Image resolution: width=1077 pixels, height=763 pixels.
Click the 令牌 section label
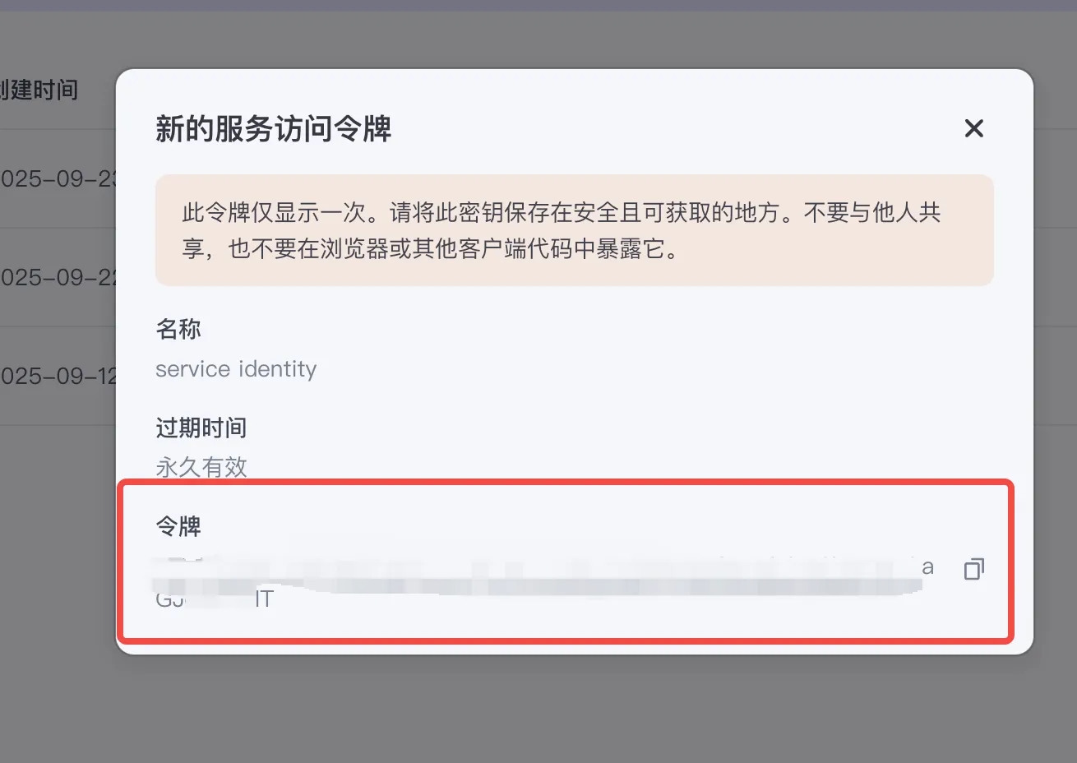tap(178, 526)
